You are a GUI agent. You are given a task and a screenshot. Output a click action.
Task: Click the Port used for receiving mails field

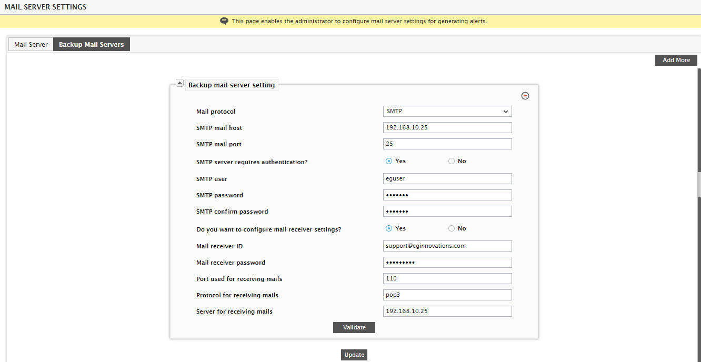click(x=447, y=279)
